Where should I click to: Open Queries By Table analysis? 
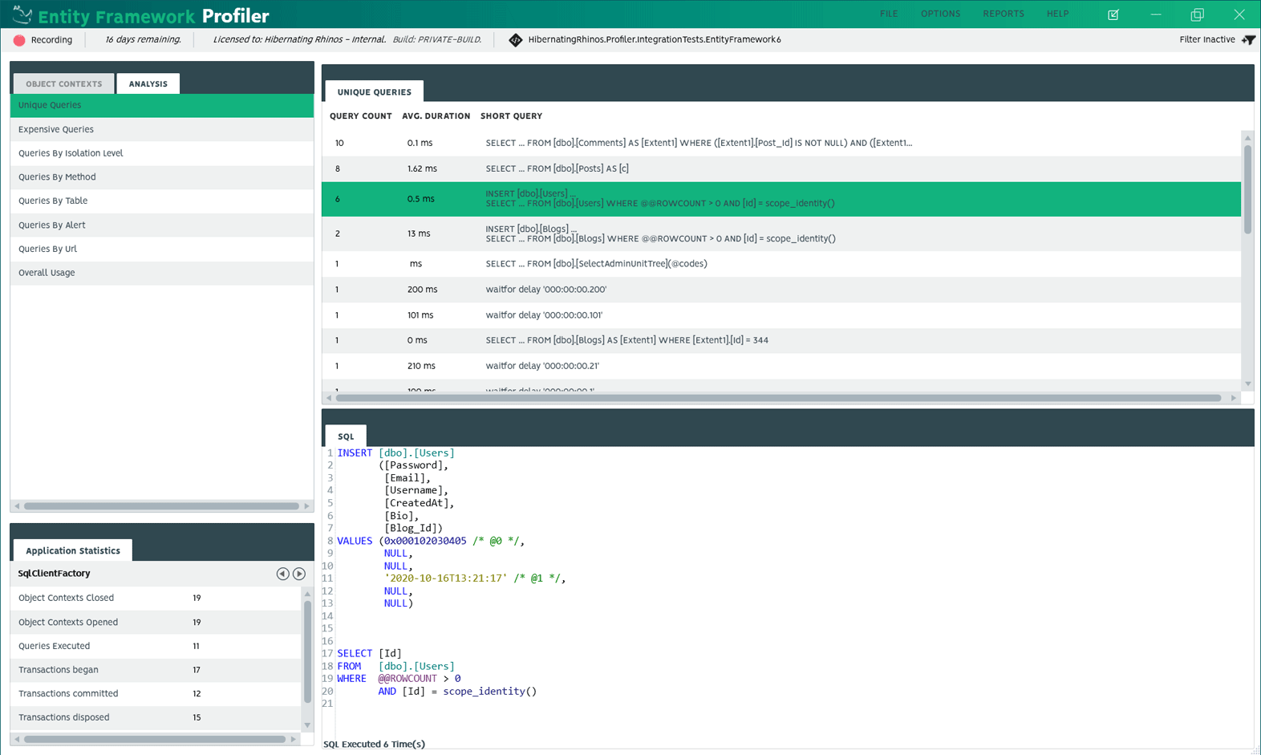(x=162, y=201)
